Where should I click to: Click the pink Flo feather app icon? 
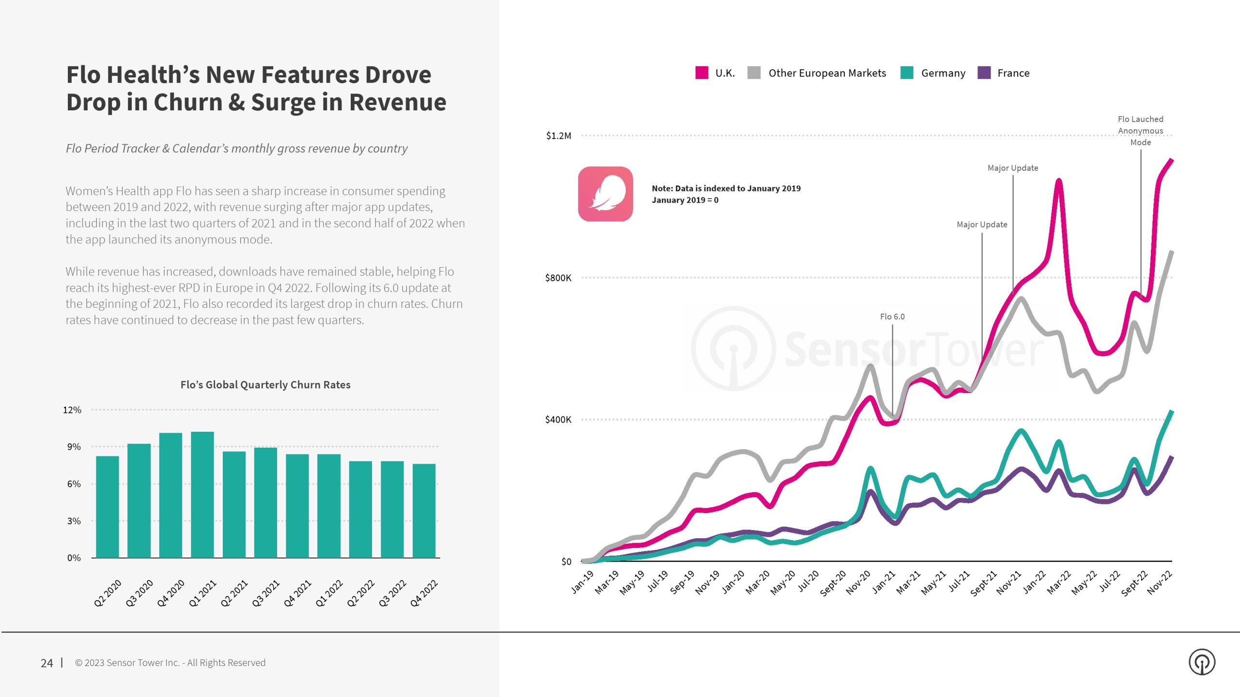605,194
